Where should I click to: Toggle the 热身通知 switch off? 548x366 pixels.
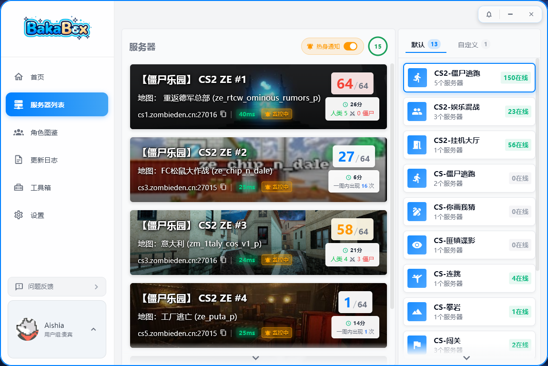[x=350, y=46]
